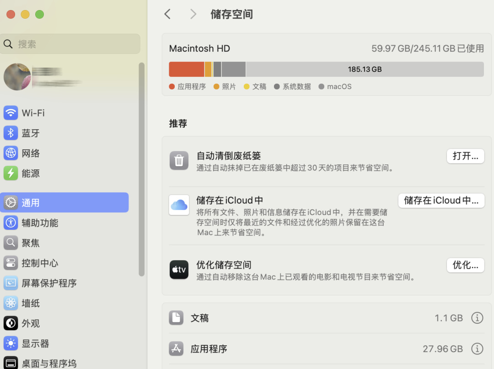The height and width of the screenshot is (369, 494).
Task: Click the Optimize (优化) storage button
Action: (x=465, y=265)
